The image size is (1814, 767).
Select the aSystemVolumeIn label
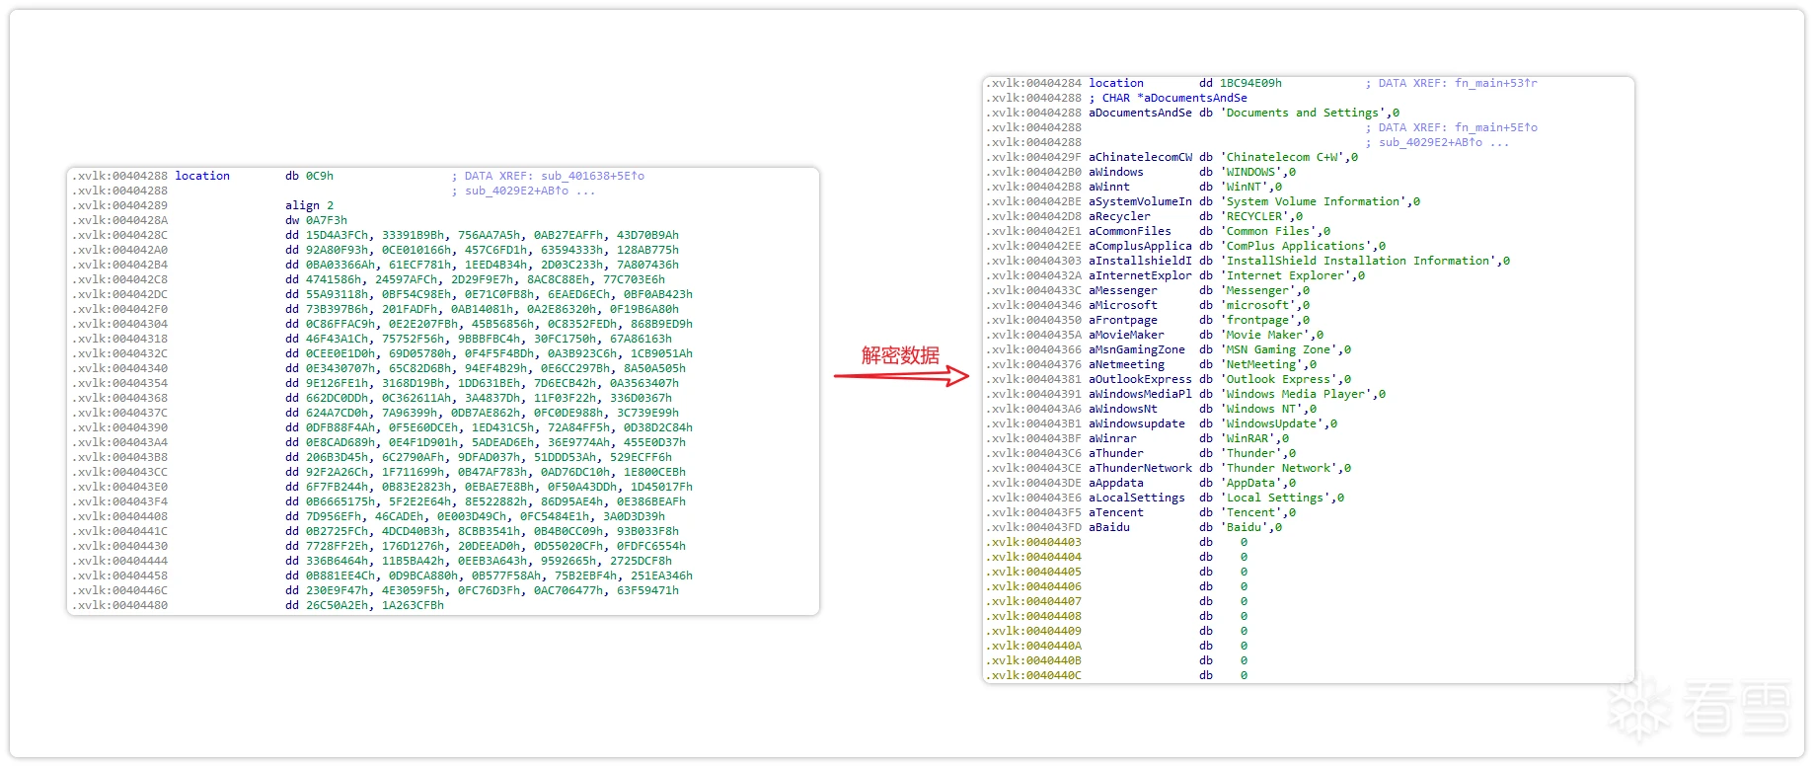(1140, 201)
